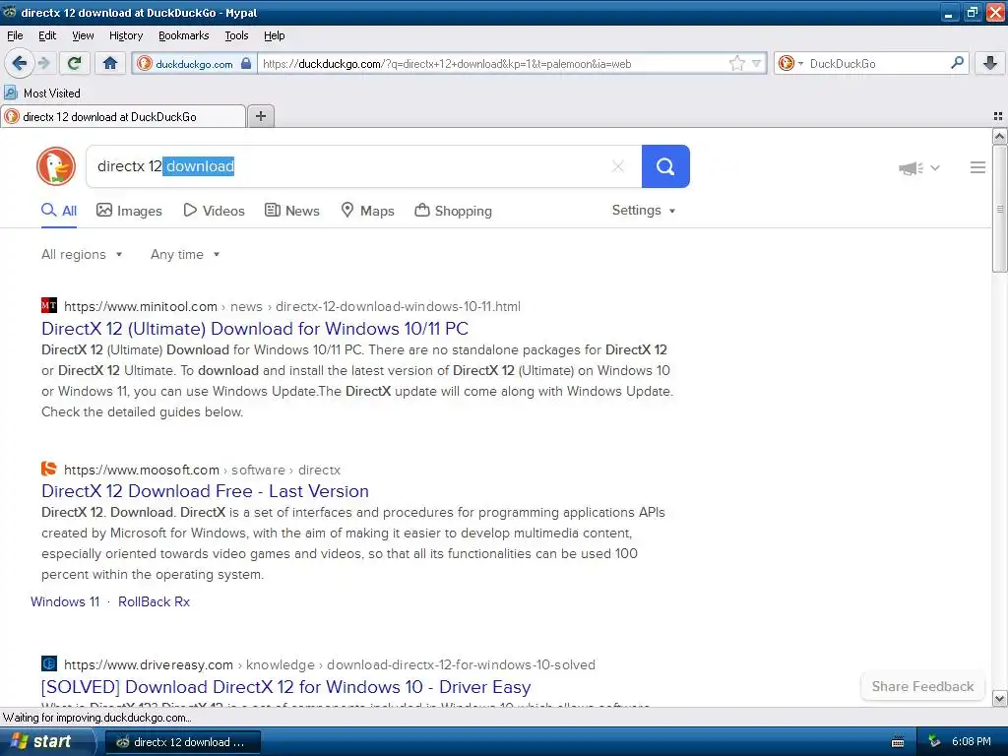
Task: Click the vertical scrollbar thumb
Action: 999,209
